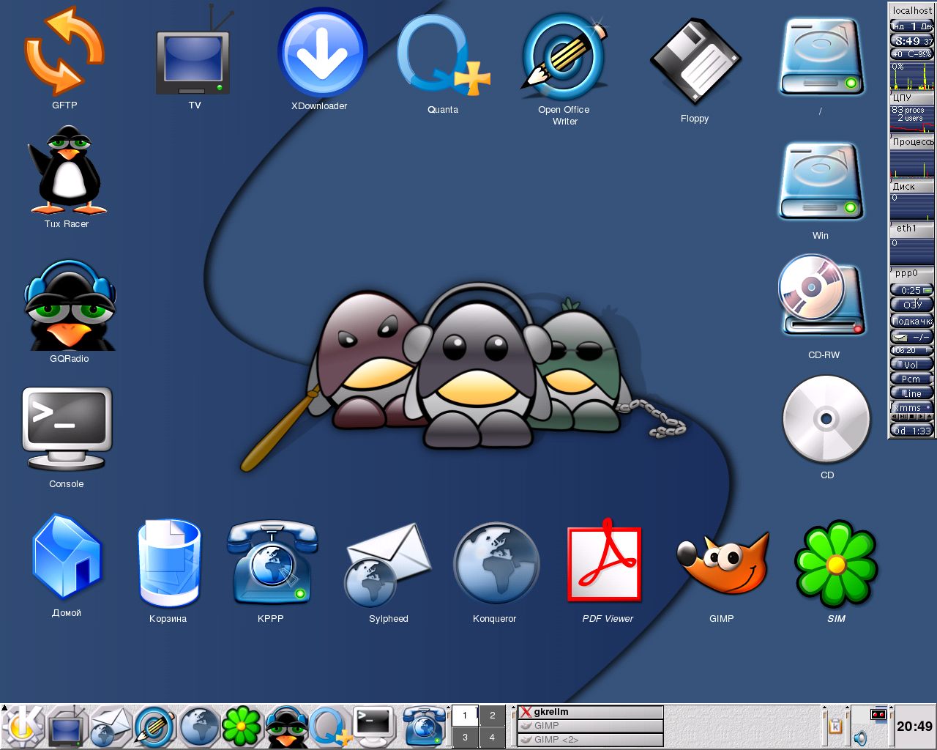Click the localhost label in gkrellm
The height and width of the screenshot is (750, 937).
pos(912,10)
